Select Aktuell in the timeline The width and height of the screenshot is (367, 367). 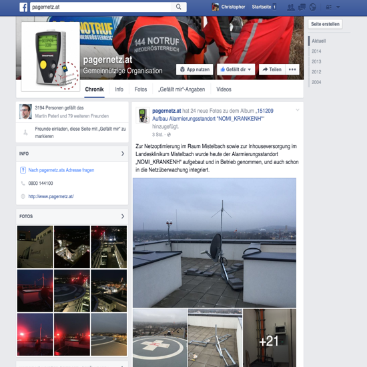click(x=318, y=41)
